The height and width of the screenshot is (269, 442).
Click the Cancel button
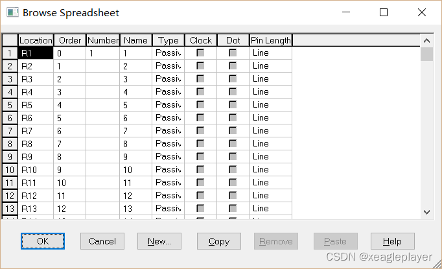click(102, 241)
